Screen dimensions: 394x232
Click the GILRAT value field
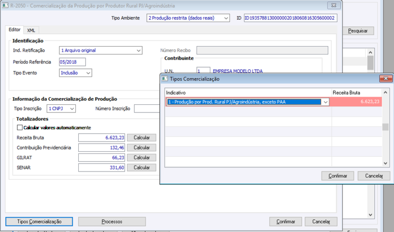[101, 157]
